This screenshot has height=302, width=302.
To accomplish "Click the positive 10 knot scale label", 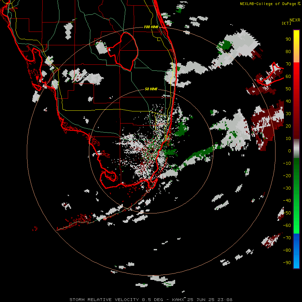I will coord(288,139).
